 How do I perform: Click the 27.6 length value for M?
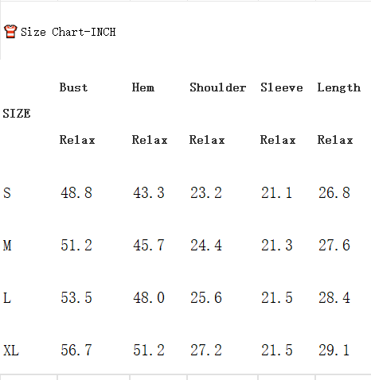pos(334,245)
